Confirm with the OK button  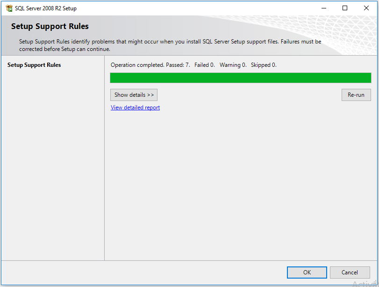pyautogui.click(x=307, y=273)
